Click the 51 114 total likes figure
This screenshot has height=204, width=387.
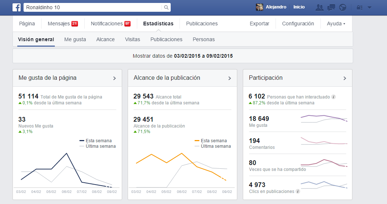coord(28,96)
